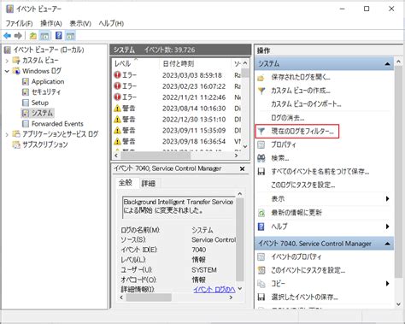Select error event dated 2022/11/21 11:22:46
The width and height of the screenshot is (405, 324).
coord(177,97)
